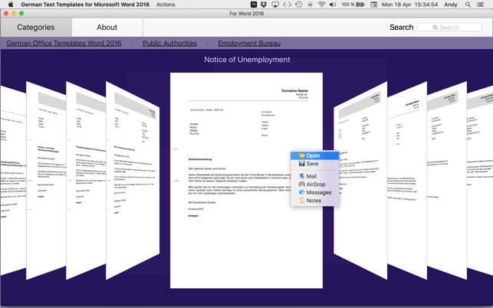Click the AirDrop icon in menu
Image resolution: width=493 pixels, height=308 pixels.
tap(302, 184)
